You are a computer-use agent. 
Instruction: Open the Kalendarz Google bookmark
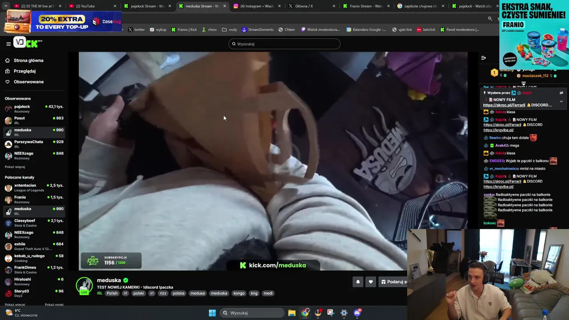(x=366, y=30)
